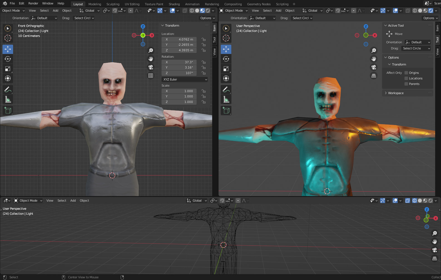Click zoom magnifier icon in right viewport
This screenshot has height=280, width=441.
[x=374, y=50]
